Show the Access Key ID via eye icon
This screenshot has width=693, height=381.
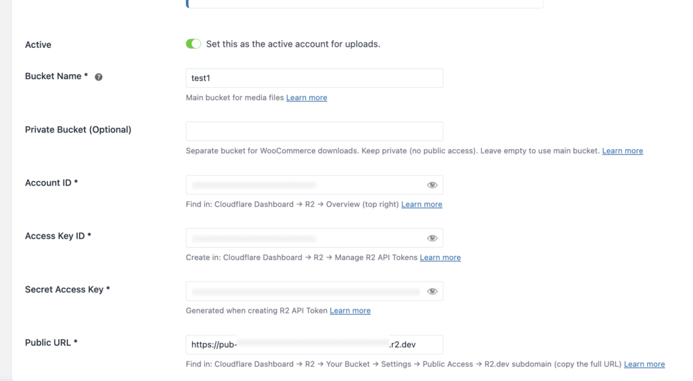click(432, 238)
